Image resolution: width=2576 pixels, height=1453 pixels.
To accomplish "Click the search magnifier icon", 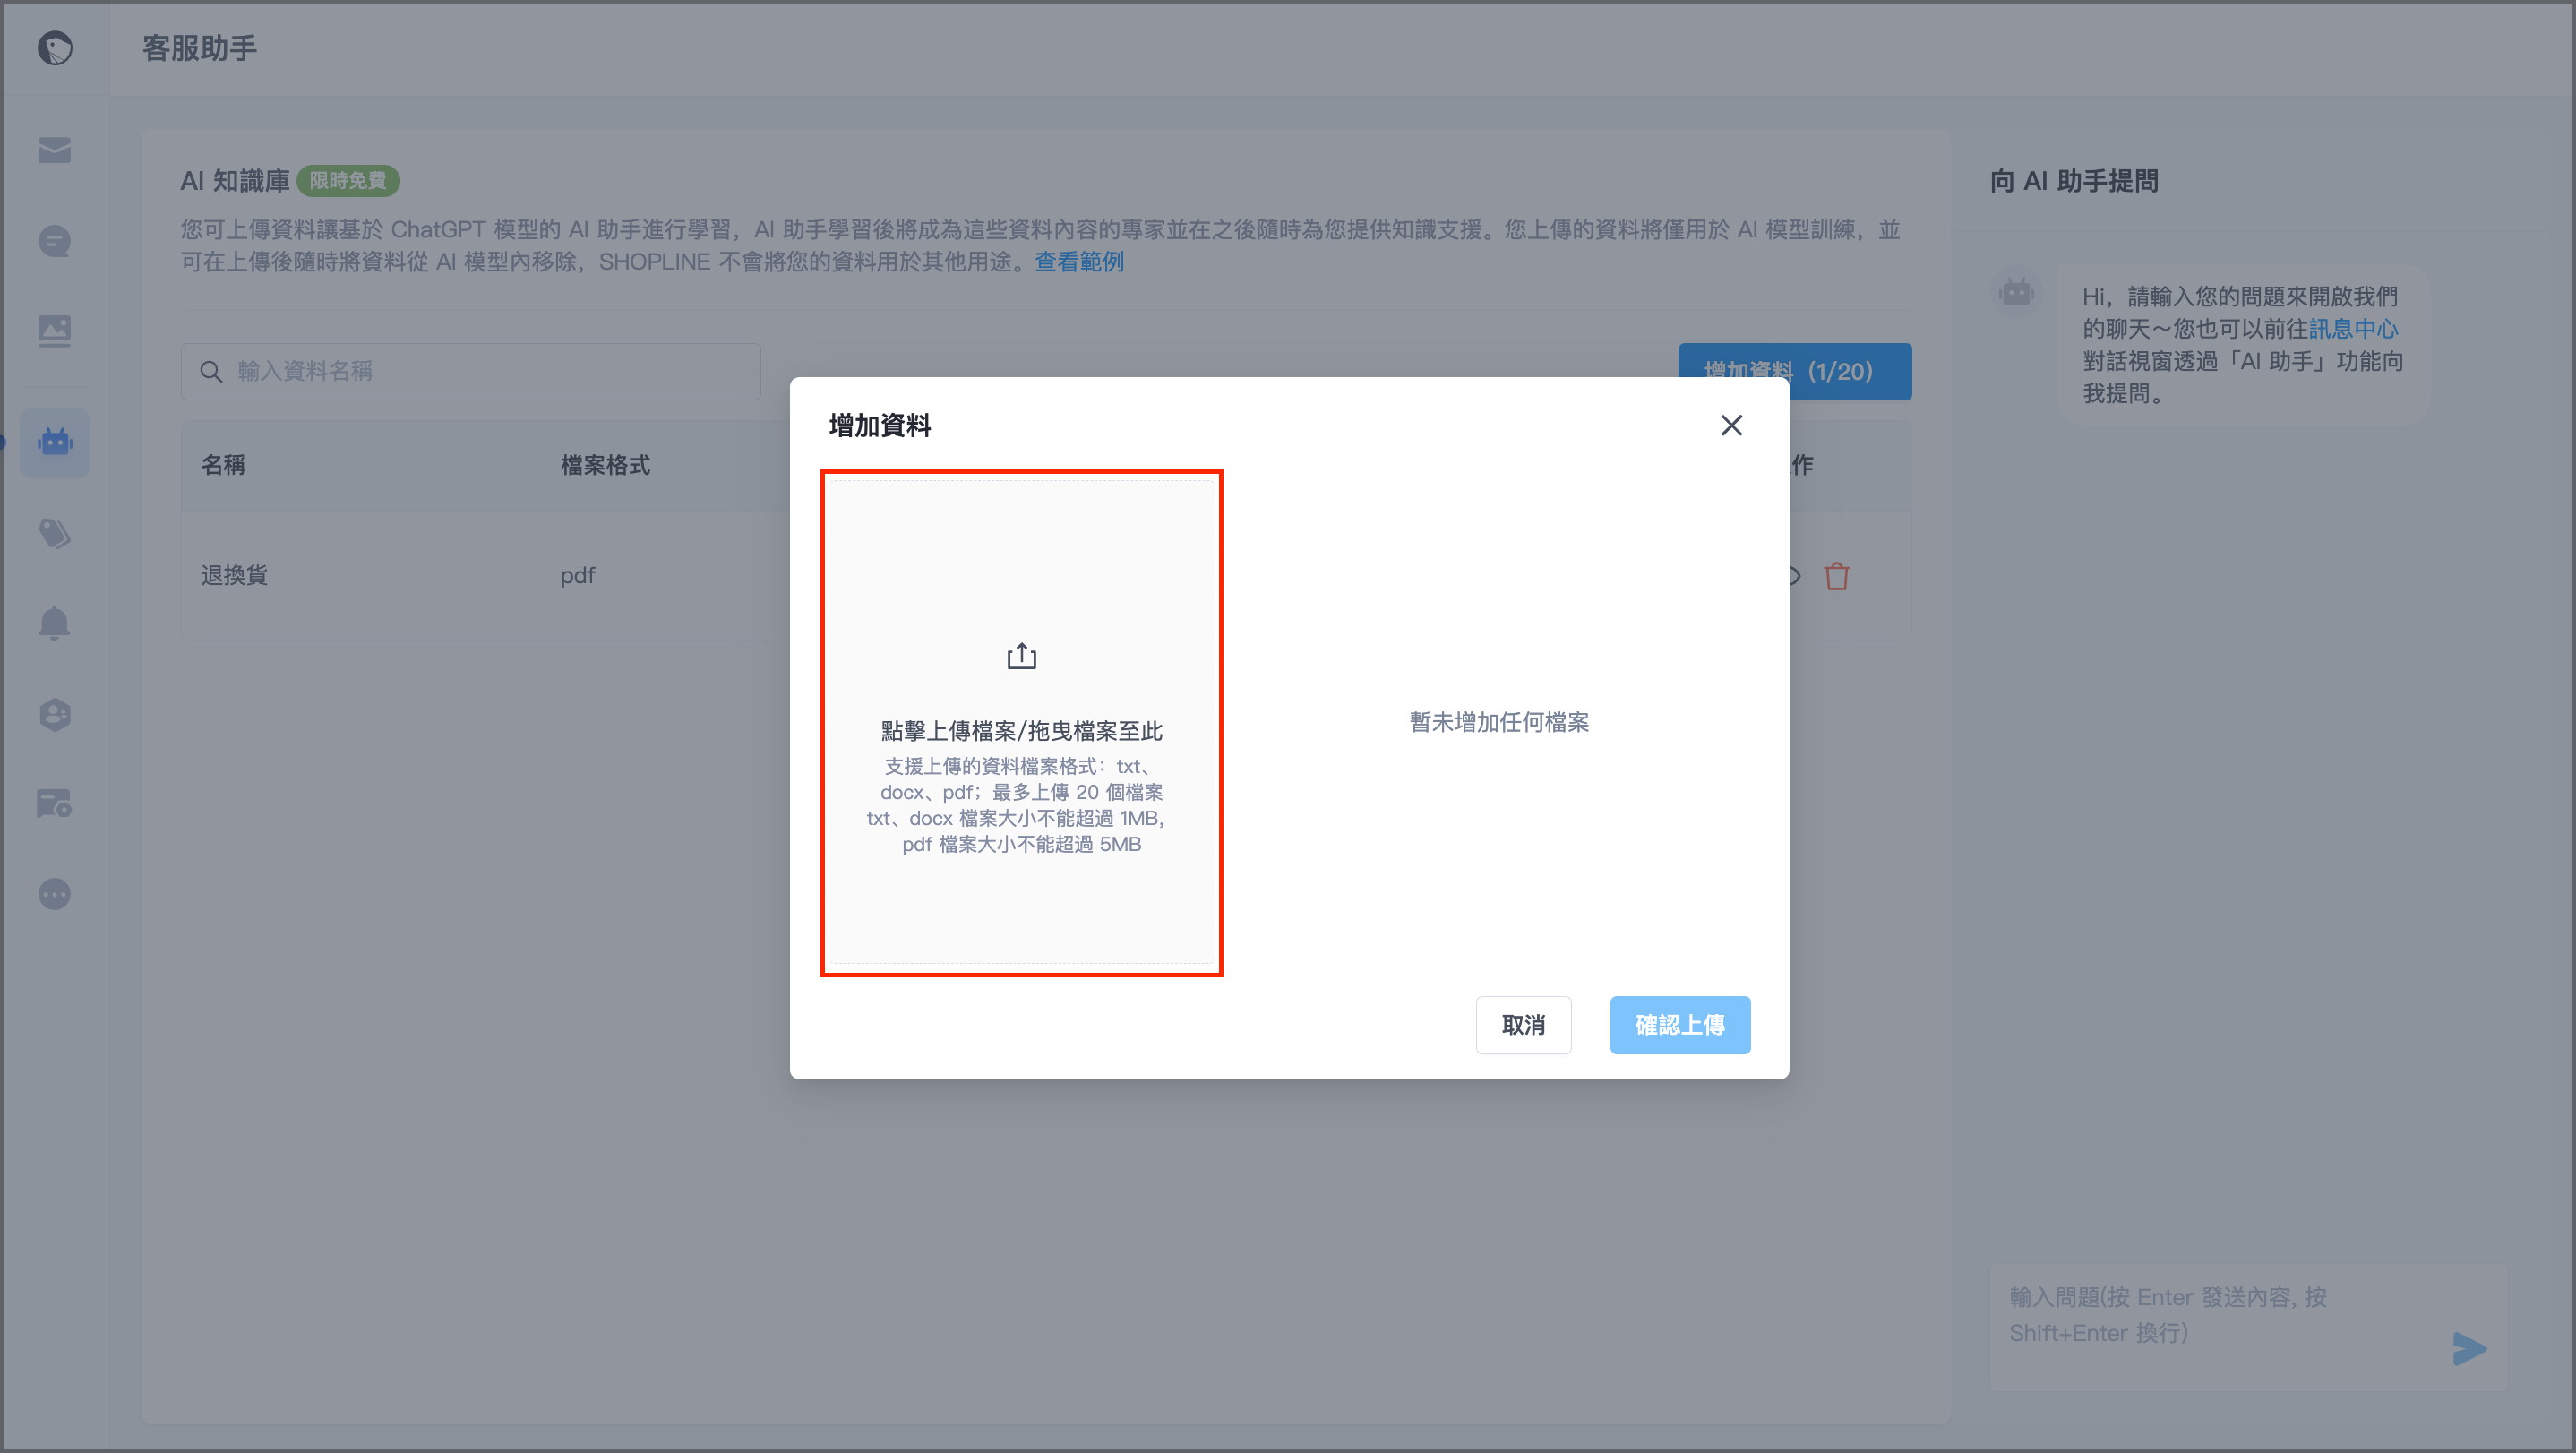I will [x=211, y=371].
